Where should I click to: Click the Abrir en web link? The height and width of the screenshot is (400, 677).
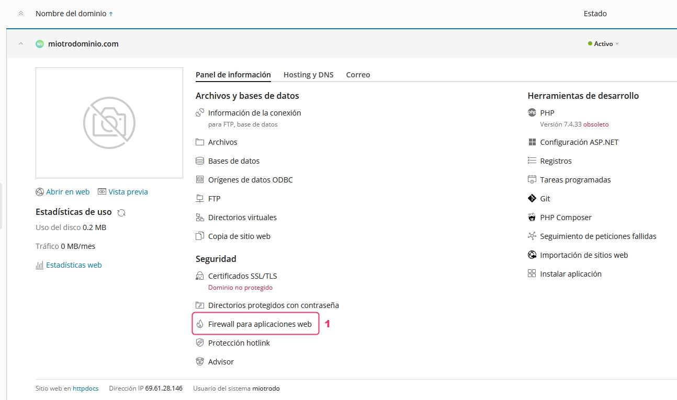67,192
